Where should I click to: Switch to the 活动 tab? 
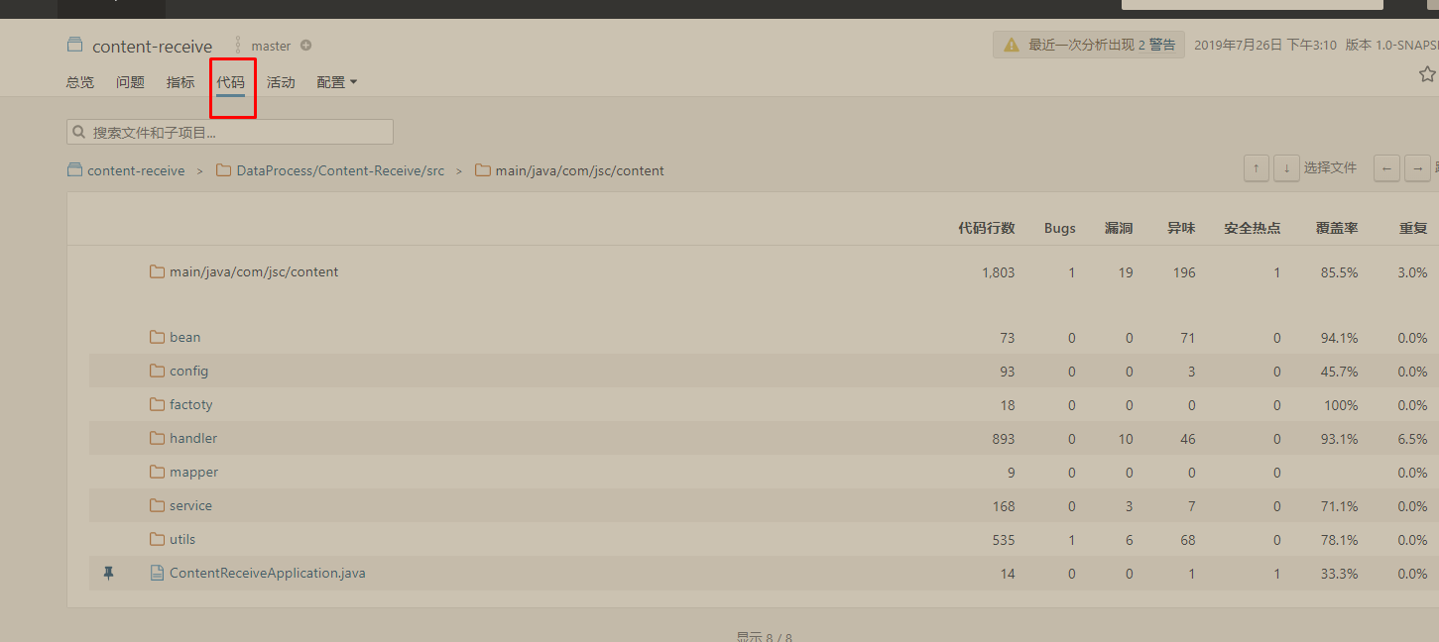281,82
